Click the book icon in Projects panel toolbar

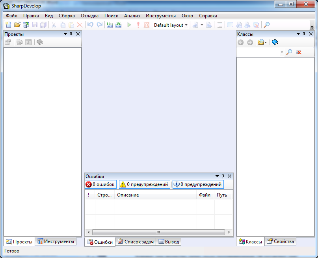tap(40, 42)
